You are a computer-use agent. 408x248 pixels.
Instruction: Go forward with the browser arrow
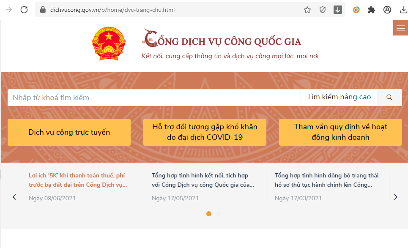pyautogui.click(x=9, y=10)
